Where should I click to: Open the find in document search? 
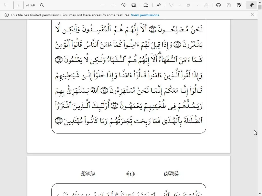coord(42,5)
